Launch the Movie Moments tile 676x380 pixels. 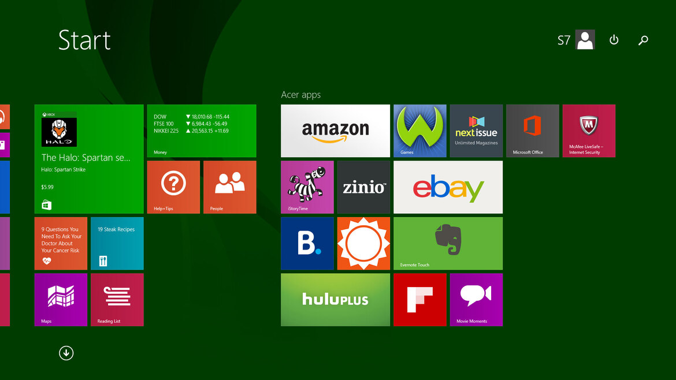pos(477,300)
